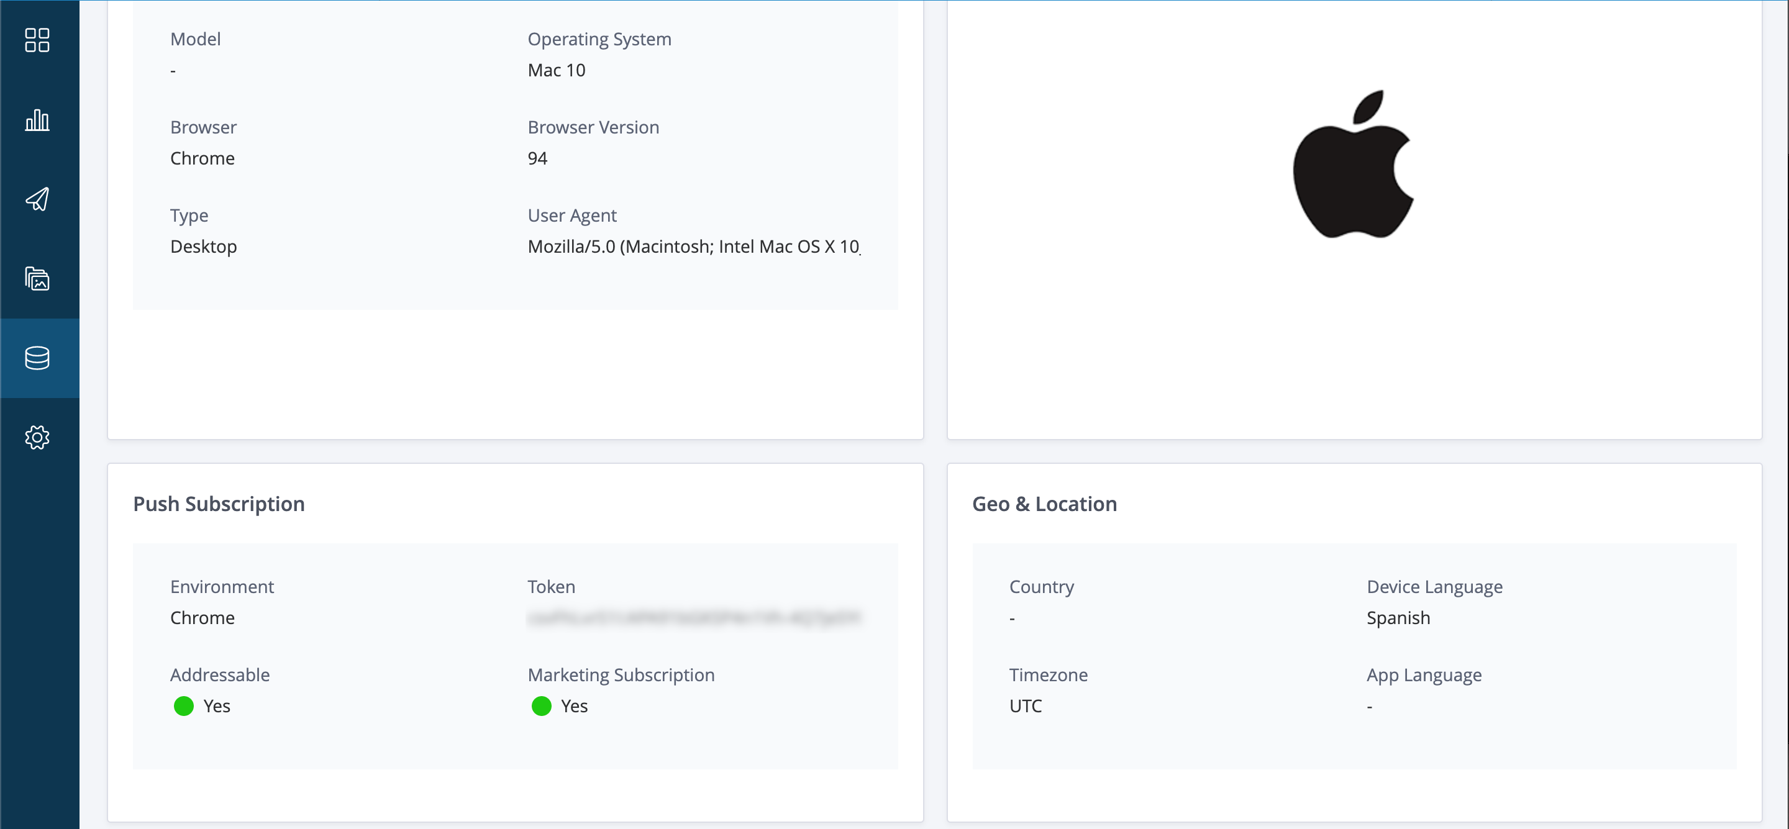Open the settings gear icon

click(37, 437)
